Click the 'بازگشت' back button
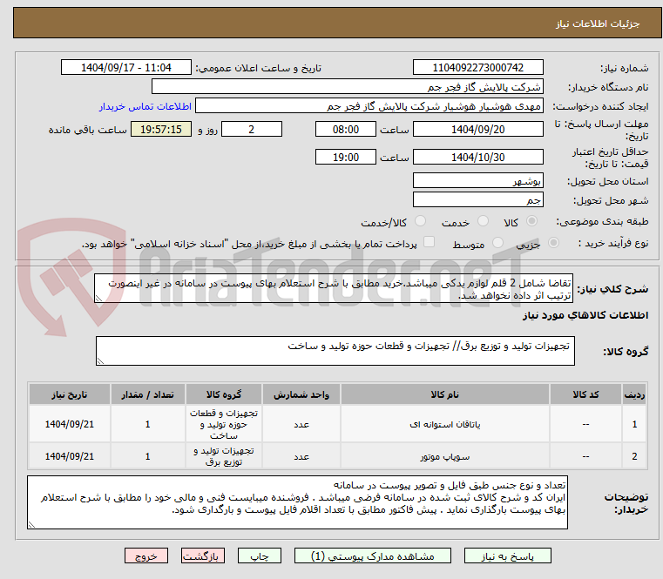663x579 pixels. click(203, 555)
